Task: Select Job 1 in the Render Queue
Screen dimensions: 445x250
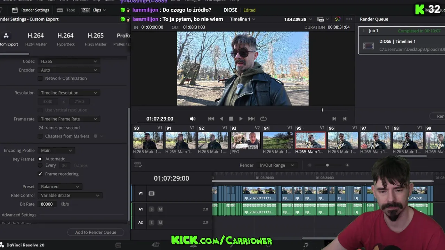Action: (402, 41)
